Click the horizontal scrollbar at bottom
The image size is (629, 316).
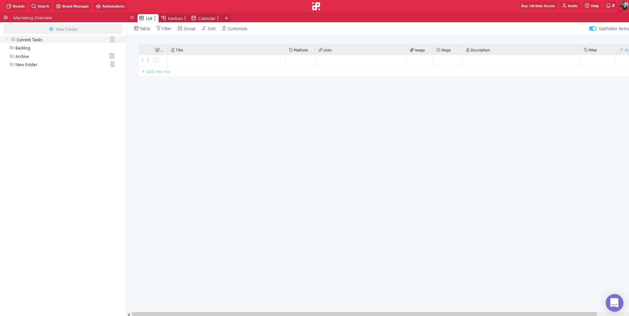pyautogui.click(x=364, y=314)
